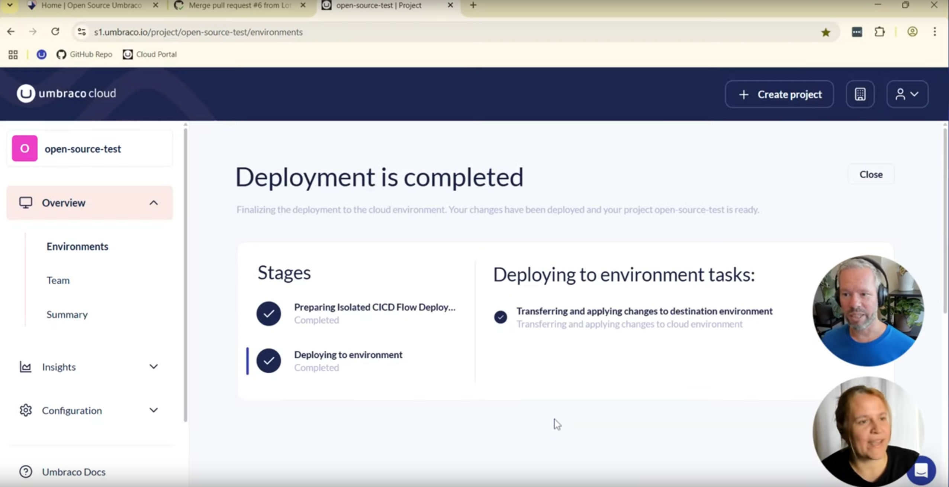Image resolution: width=949 pixels, height=487 pixels.
Task: Open the chat support widget icon
Action: tap(921, 471)
